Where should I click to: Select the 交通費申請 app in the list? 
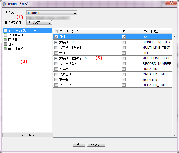coord(28,35)
